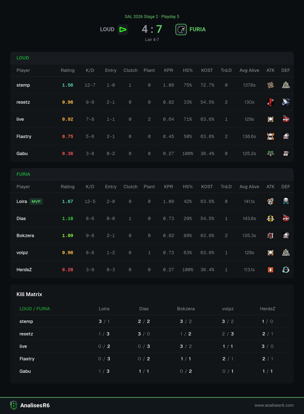Click Loira's DEF operator icon
304x414 pixels.
point(286,201)
